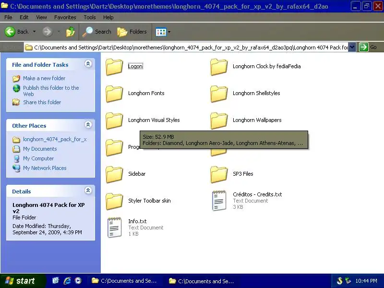Open the File menu

point(8,17)
